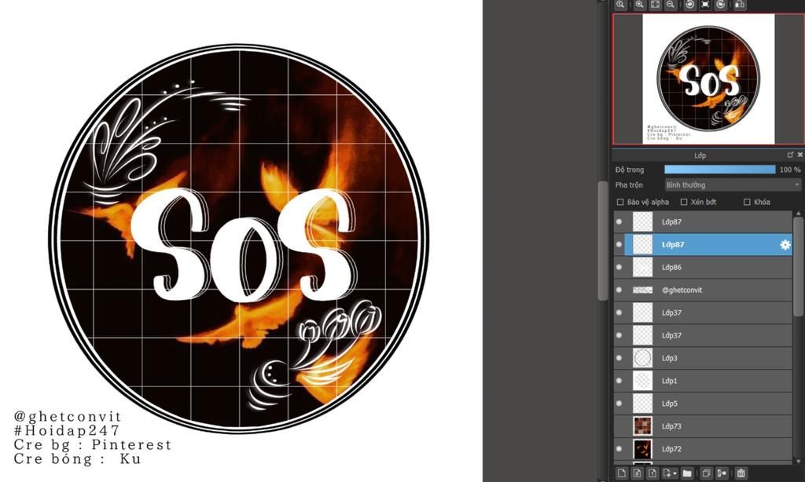The width and height of the screenshot is (805, 482).
Task: Pop out the Lớp panel
Action: [790, 155]
